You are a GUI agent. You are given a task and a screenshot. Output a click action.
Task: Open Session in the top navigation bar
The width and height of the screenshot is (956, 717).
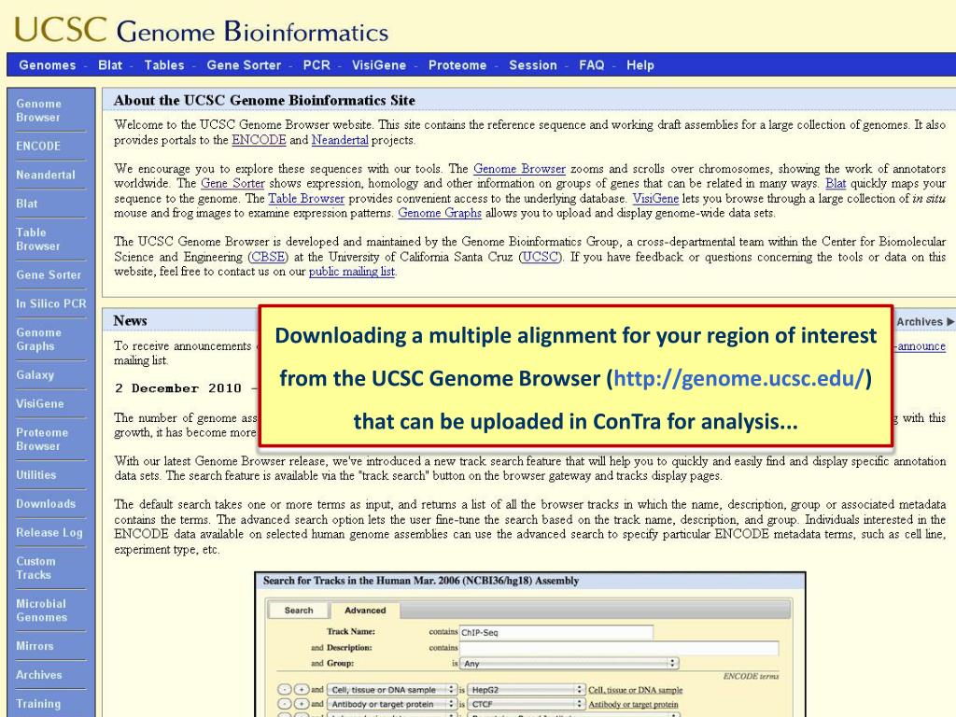point(533,65)
